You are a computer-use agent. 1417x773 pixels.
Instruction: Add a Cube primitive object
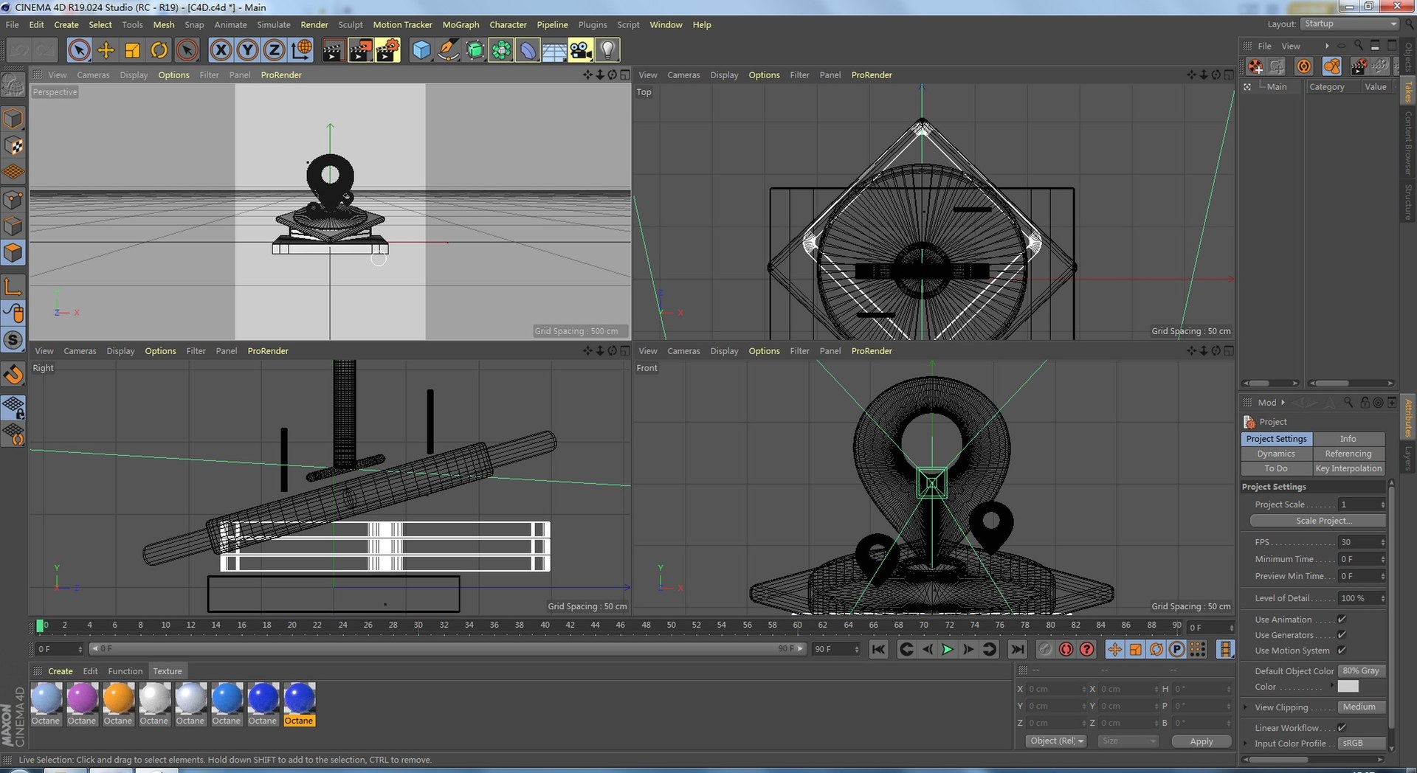click(421, 50)
